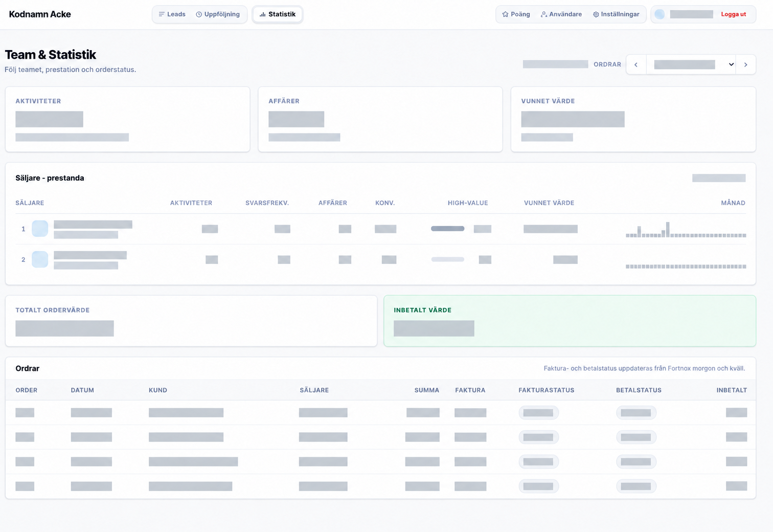Screen dimensions: 773x532
Task: Click the HIGH-VALUE column header
Action: (x=468, y=203)
